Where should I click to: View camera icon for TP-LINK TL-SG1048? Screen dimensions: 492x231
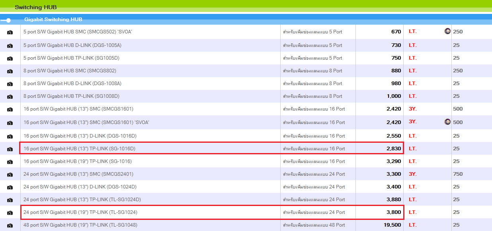[x=10, y=225]
